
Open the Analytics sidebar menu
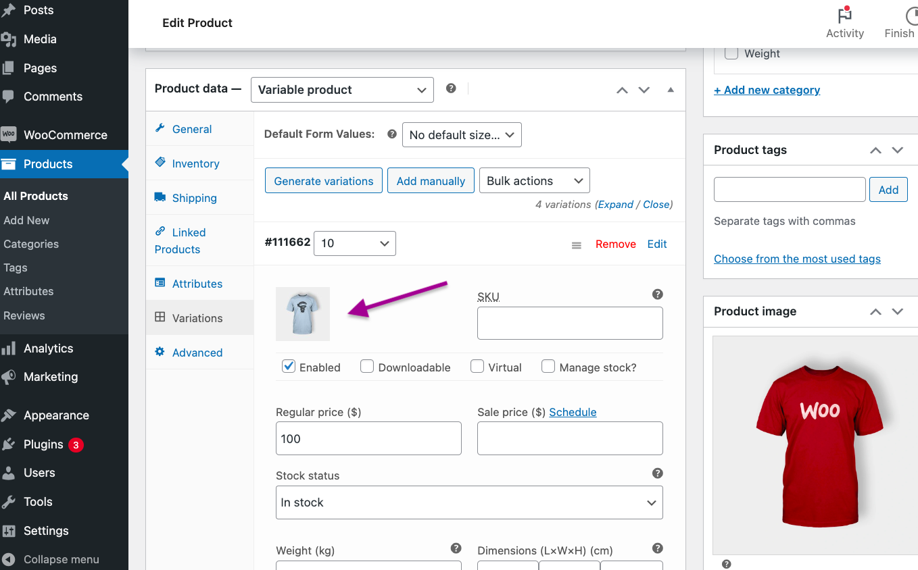click(48, 348)
